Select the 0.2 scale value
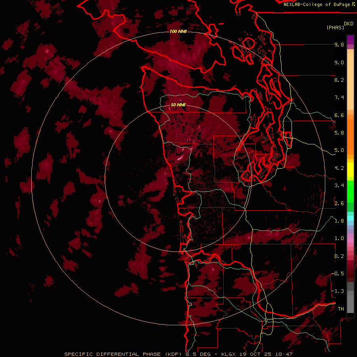The height and width of the screenshot is (357, 357). (339, 256)
